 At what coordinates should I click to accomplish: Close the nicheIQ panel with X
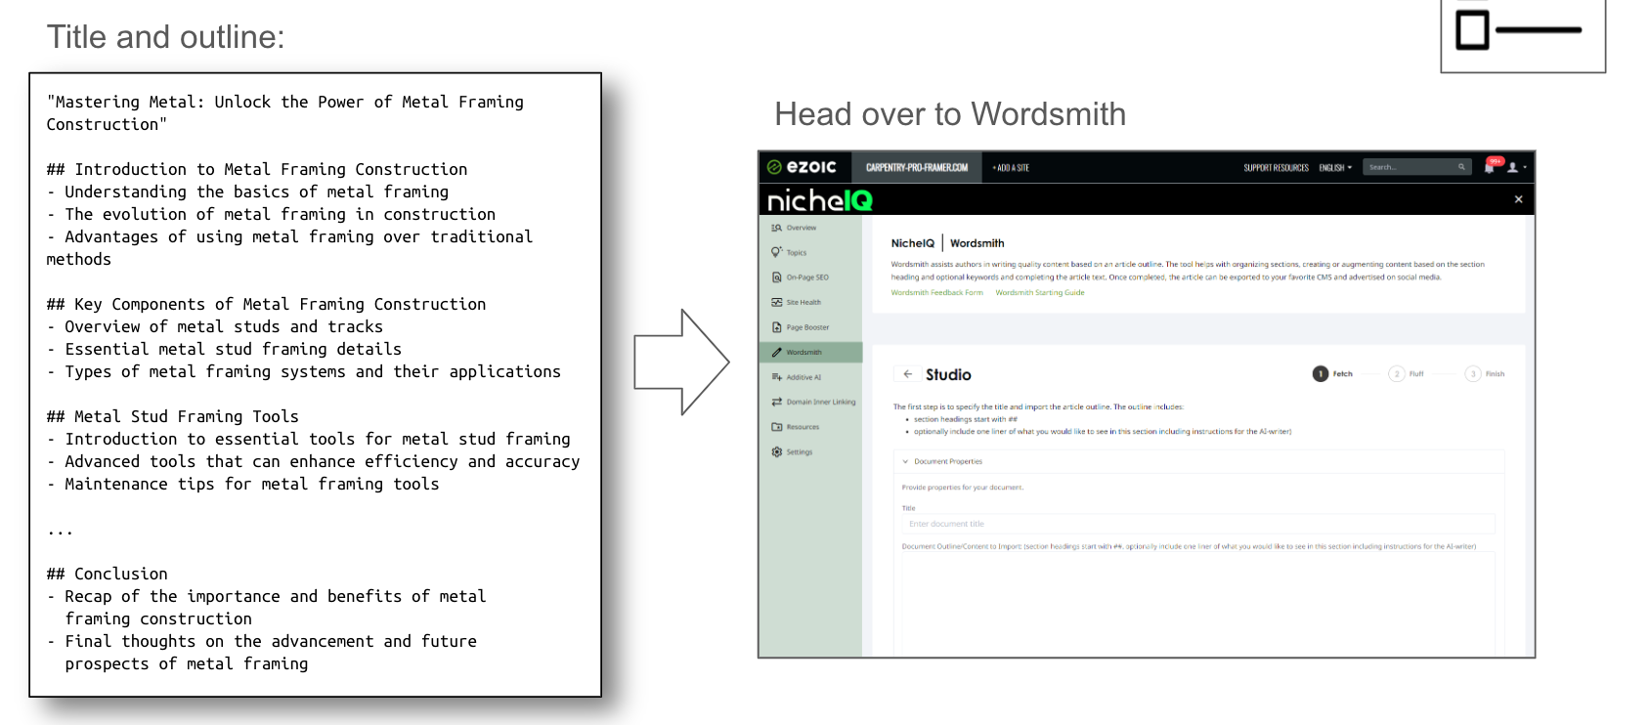tap(1518, 199)
